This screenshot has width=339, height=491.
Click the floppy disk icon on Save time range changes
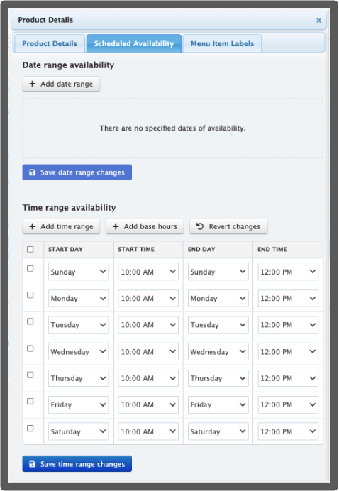click(x=32, y=464)
